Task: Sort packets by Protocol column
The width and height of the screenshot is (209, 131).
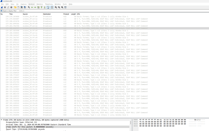Action: (67, 14)
